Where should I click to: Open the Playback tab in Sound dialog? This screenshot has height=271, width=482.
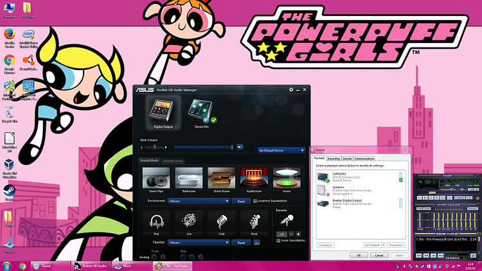319,158
